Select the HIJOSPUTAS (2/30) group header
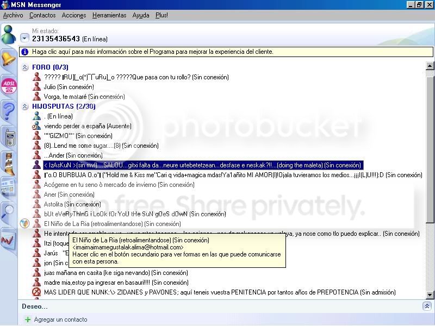The height and width of the screenshot is (326, 435). 64,106
